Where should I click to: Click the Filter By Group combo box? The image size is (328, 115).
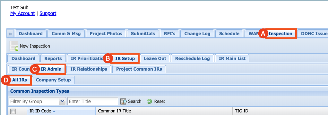tap(37, 102)
